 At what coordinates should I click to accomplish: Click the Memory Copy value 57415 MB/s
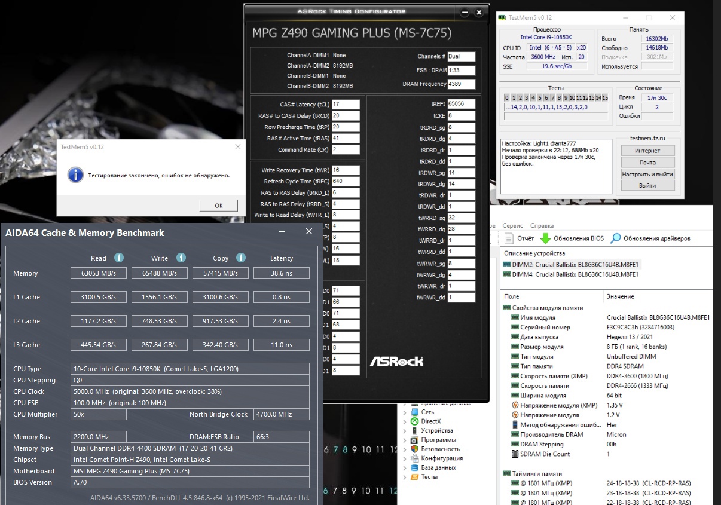[220, 273]
